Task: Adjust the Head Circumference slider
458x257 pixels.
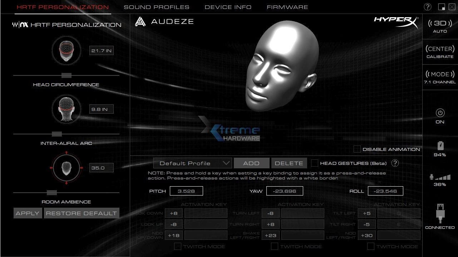Action: point(66,75)
